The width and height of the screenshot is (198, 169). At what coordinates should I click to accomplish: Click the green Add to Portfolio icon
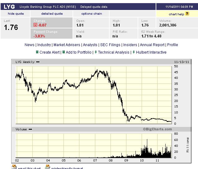tap(64, 52)
